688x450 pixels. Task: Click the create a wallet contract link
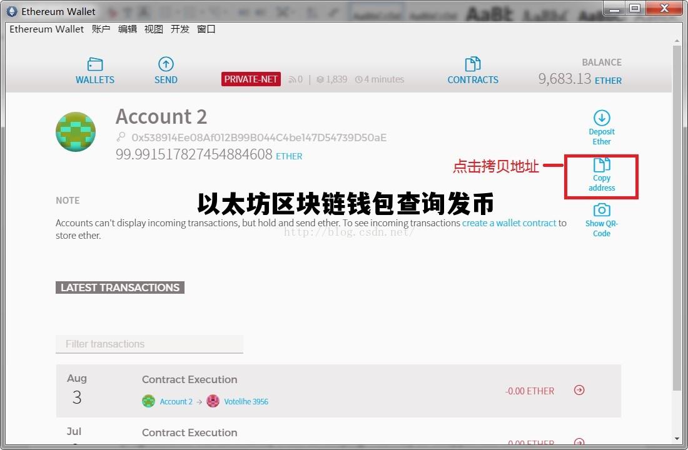508,222
